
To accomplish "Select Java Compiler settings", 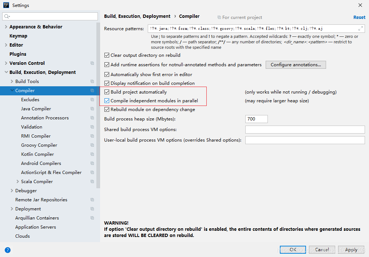I will point(36,109).
